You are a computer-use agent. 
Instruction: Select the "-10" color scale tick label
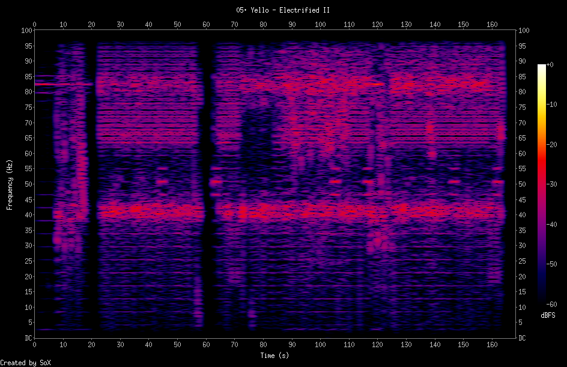click(x=552, y=105)
